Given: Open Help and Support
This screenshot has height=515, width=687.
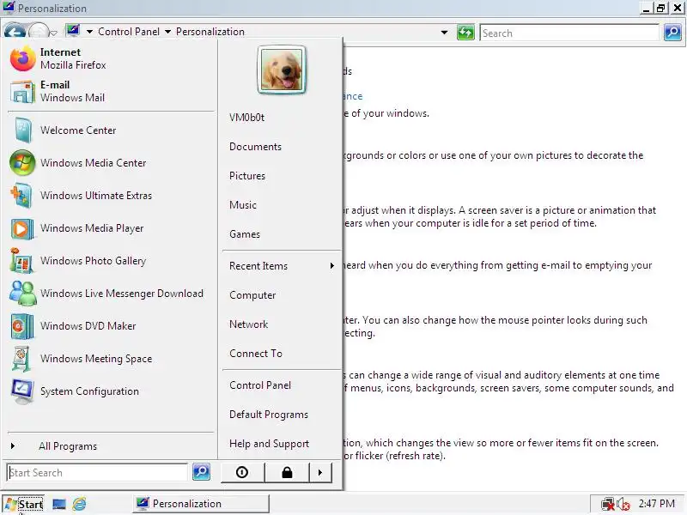Looking at the screenshot, I should coord(269,444).
